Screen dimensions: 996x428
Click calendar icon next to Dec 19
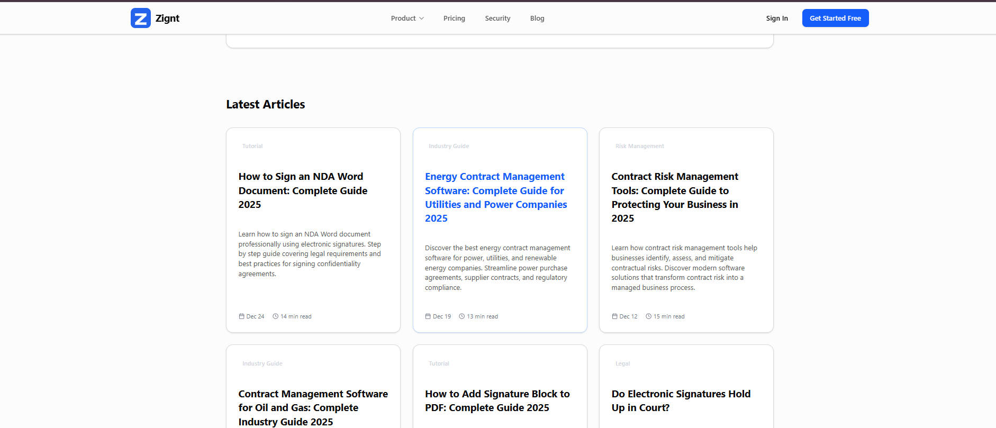click(428, 316)
